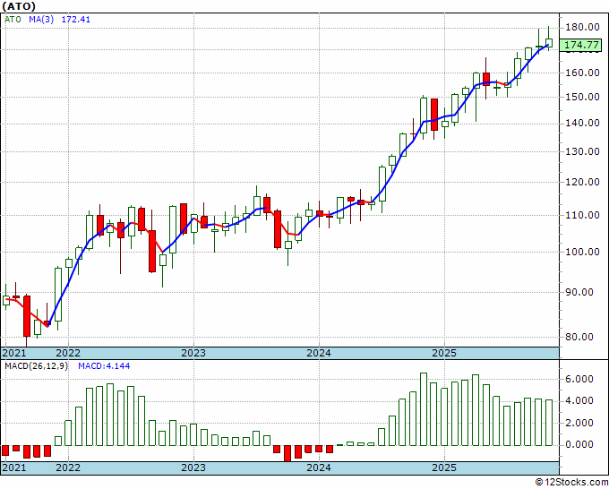Click 2023 on the MACD timeline
The width and height of the screenshot is (609, 489).
point(193,468)
